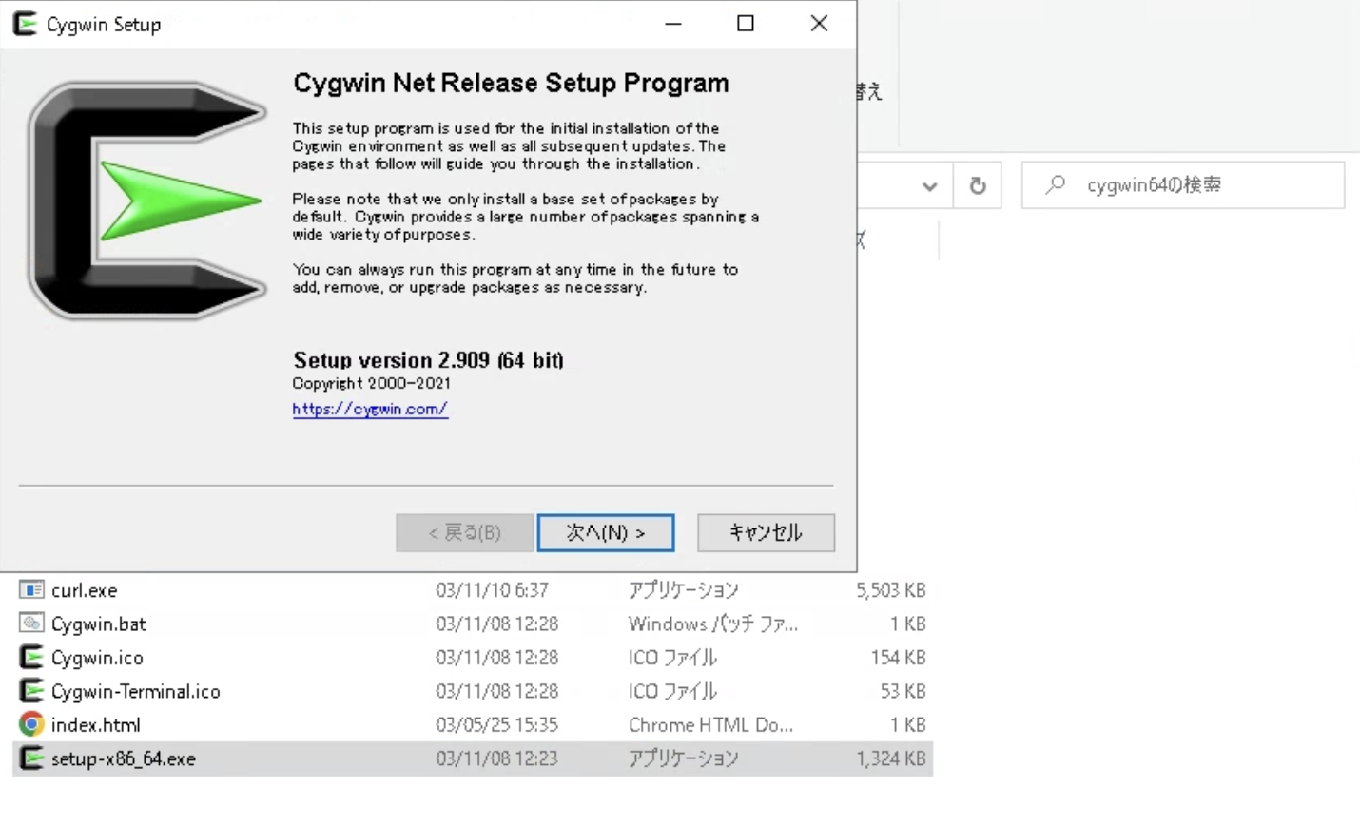Click the 次へ(N) button to continue setup
Image resolution: width=1360 pixels, height=825 pixels.
[x=606, y=532]
